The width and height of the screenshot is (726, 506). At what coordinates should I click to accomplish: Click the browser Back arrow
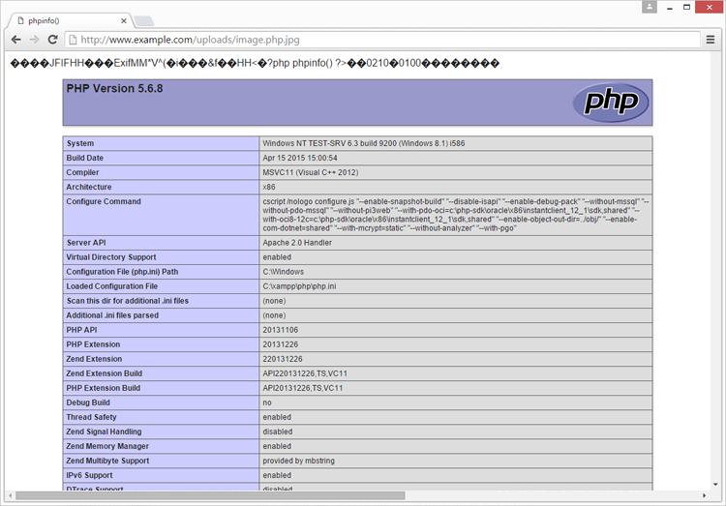point(15,40)
